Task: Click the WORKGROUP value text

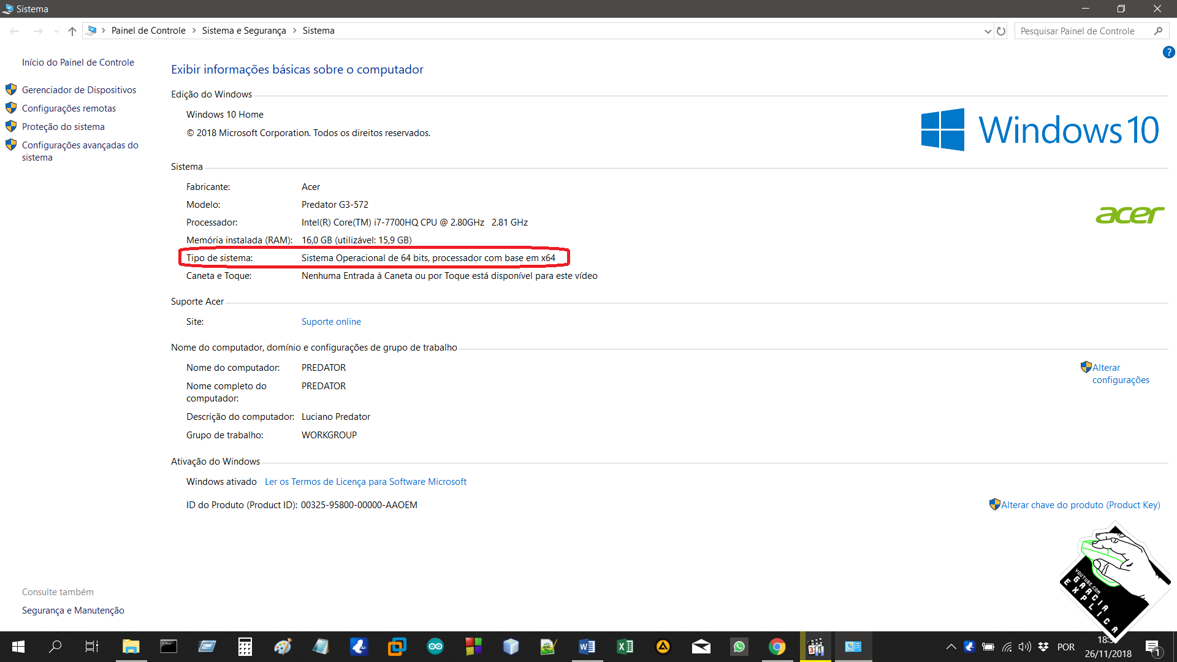Action: point(329,435)
